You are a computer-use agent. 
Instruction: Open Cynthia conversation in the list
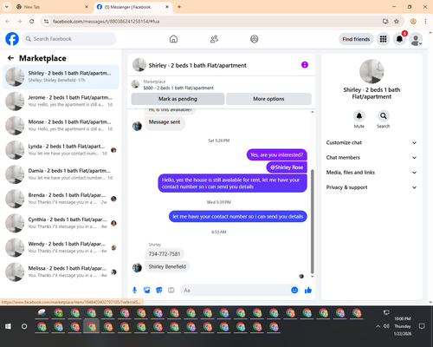pos(61,223)
